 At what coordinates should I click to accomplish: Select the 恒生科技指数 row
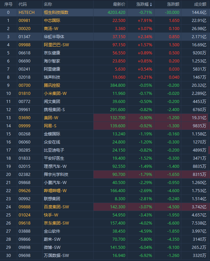[x=105, y=12]
